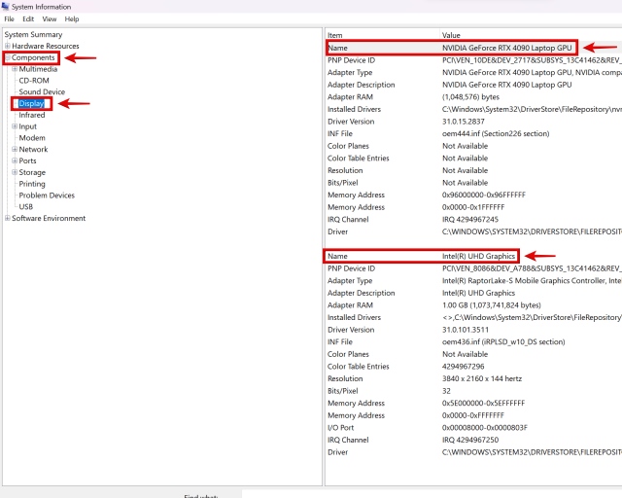Select CD-ROM in the tree
Viewport: 622px width, 498px height.
coord(34,81)
